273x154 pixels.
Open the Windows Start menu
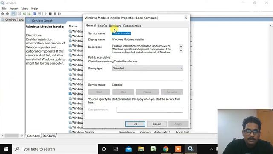pyautogui.click(x=6, y=149)
